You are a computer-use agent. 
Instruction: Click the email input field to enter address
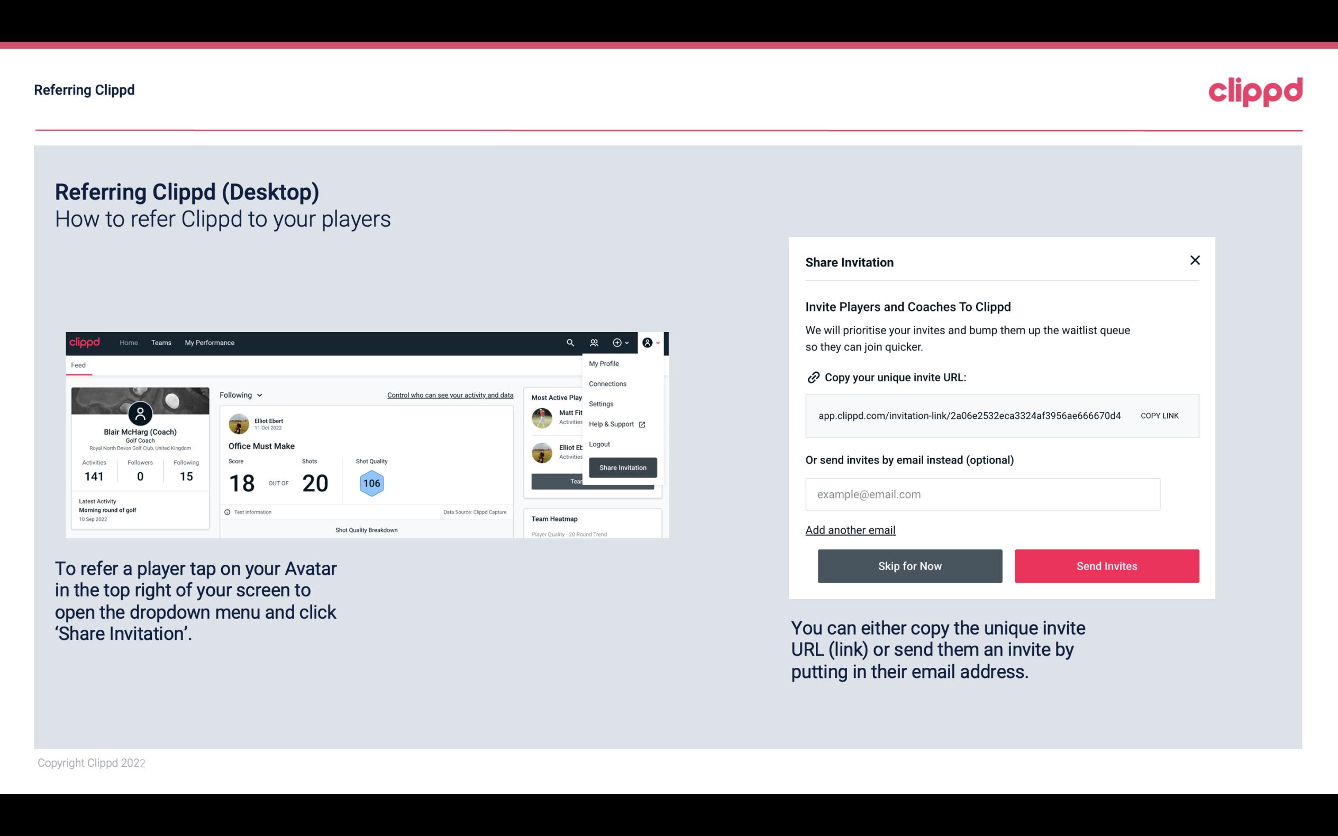pyautogui.click(x=982, y=494)
